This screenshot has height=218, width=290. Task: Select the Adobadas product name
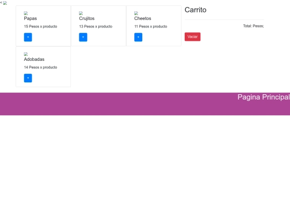34,59
